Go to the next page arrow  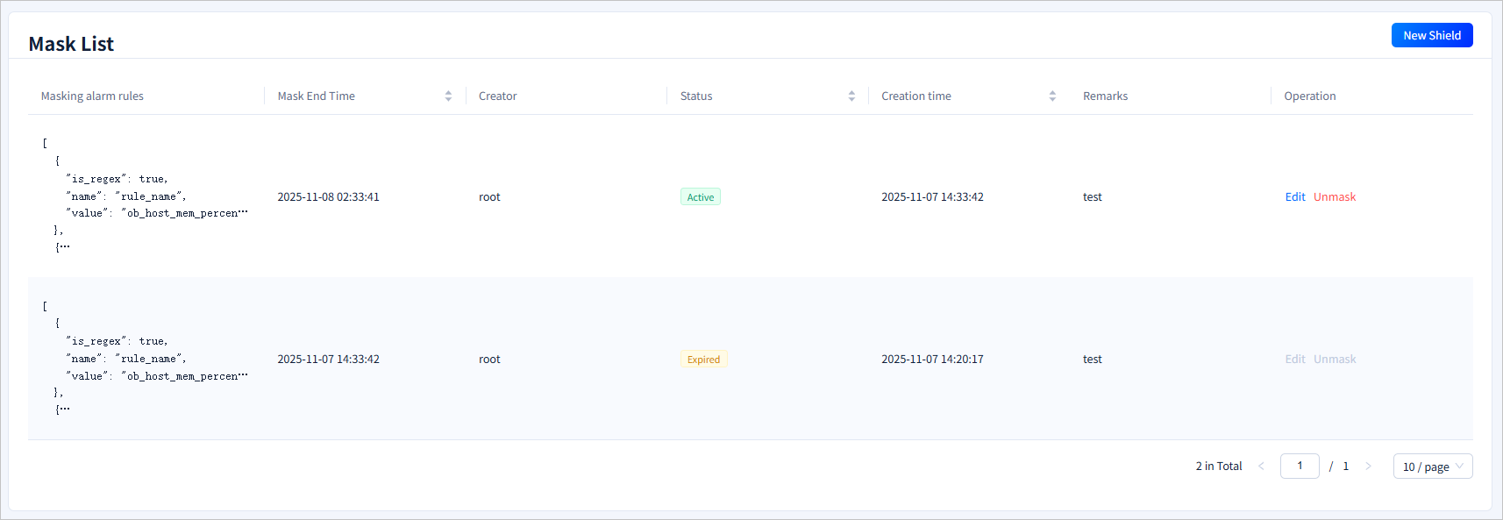tap(1368, 467)
